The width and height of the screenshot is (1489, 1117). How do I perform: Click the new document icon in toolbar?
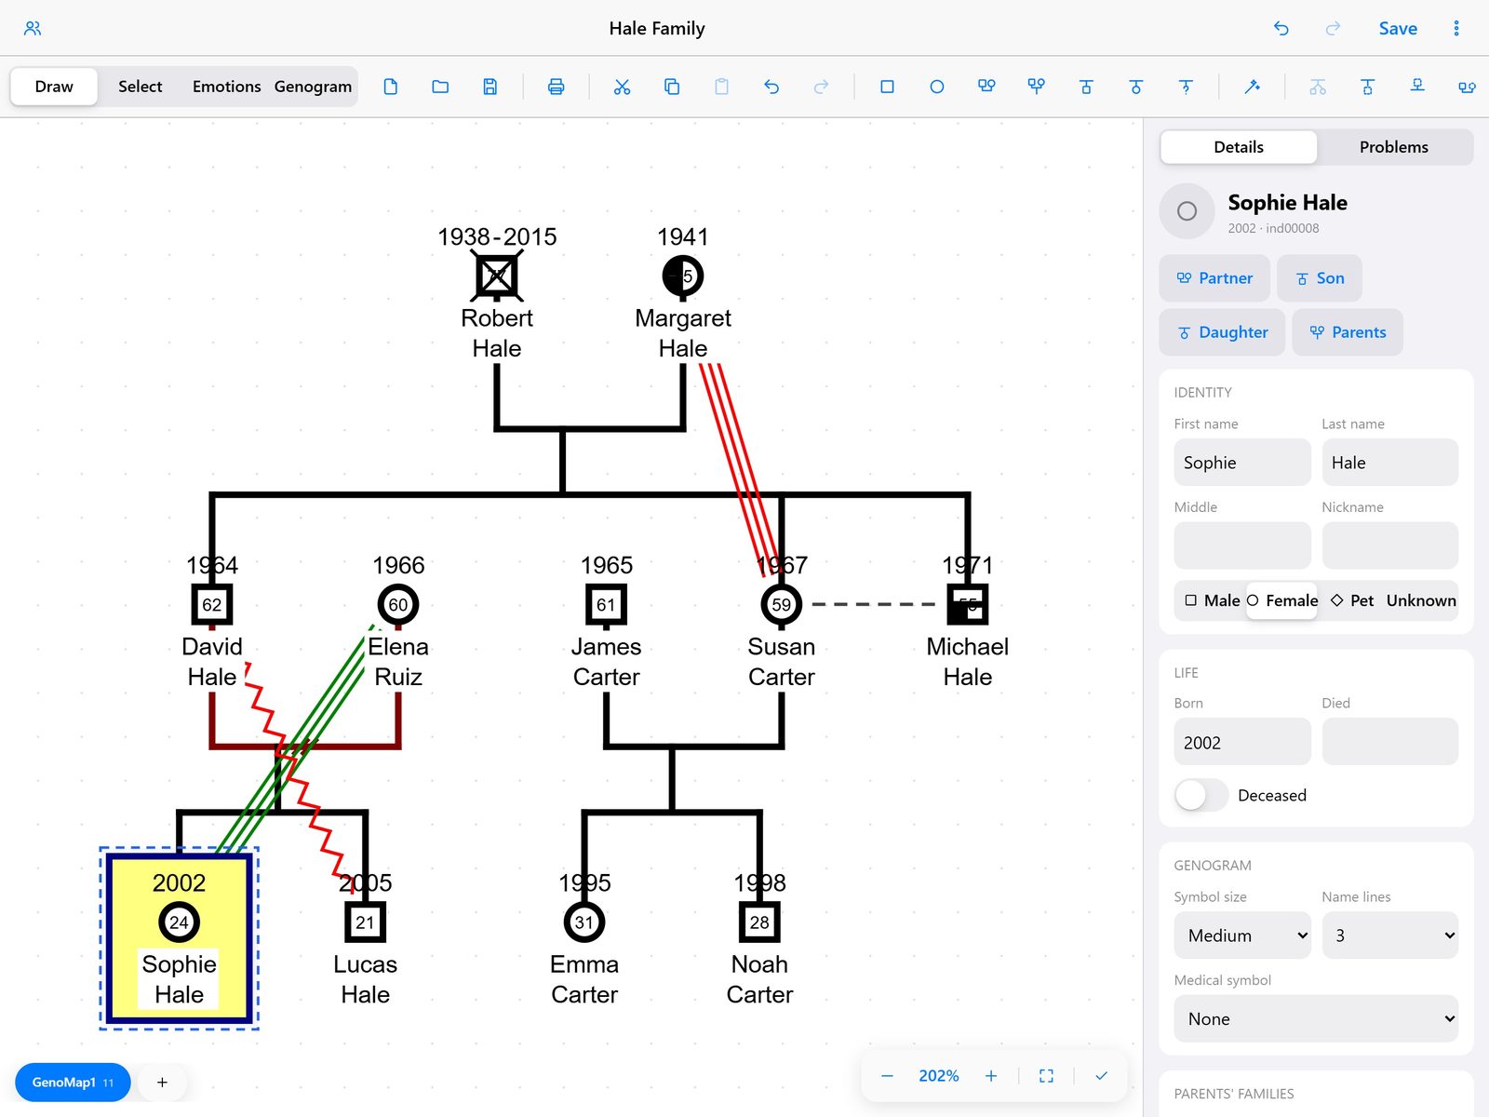(x=391, y=87)
